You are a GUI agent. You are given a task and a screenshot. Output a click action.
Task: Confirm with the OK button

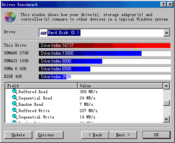[x=156, y=135]
